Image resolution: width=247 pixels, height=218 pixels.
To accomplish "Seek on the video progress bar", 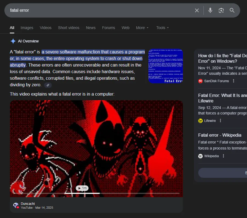I will [x=96, y=193].
